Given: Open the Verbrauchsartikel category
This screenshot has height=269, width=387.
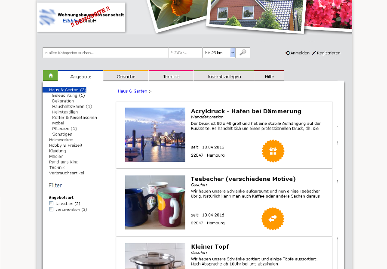Looking at the screenshot, I should [67, 173].
